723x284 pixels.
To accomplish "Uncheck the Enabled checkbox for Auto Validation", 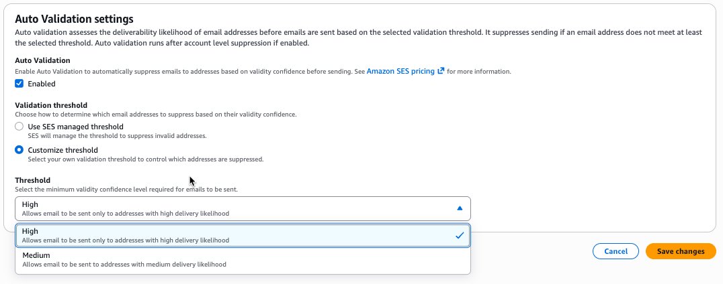I will tap(19, 84).
